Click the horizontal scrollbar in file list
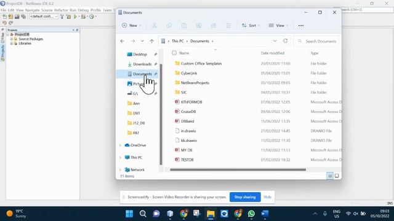This screenshot has width=394, height=221. 238,170
